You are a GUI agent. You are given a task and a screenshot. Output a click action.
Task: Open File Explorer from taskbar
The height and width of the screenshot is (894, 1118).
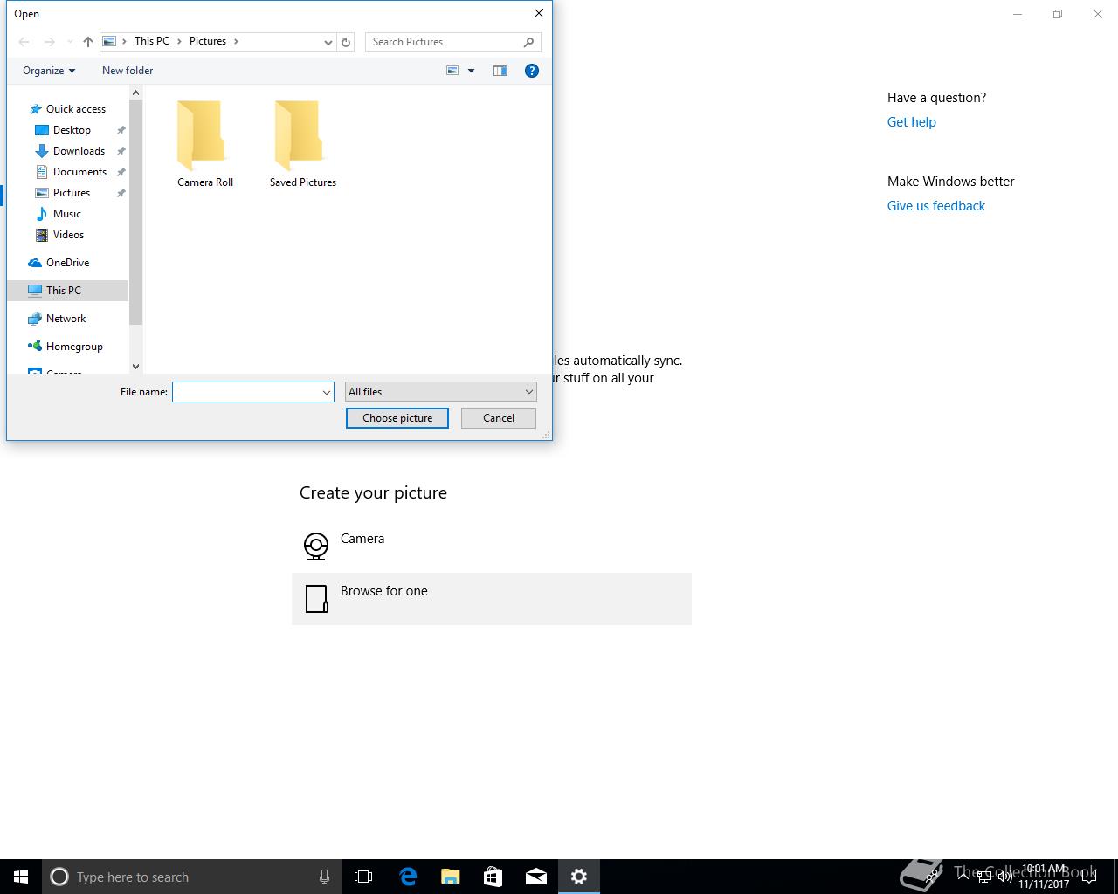point(451,877)
